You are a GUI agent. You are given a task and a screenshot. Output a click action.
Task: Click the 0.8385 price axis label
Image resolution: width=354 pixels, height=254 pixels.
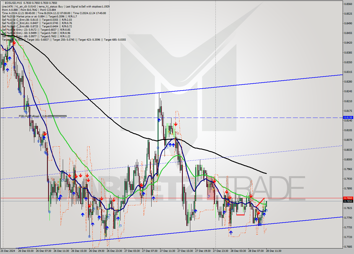(348, 52)
